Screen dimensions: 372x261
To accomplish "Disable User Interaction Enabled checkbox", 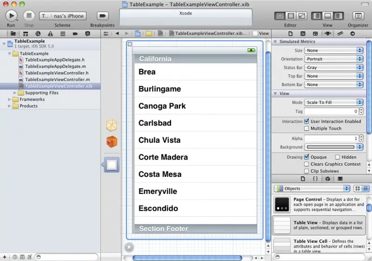I will pyautogui.click(x=306, y=121).
